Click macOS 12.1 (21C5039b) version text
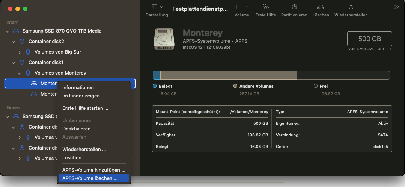Image resolution: width=405 pixels, height=187 pixels. pos(206,47)
